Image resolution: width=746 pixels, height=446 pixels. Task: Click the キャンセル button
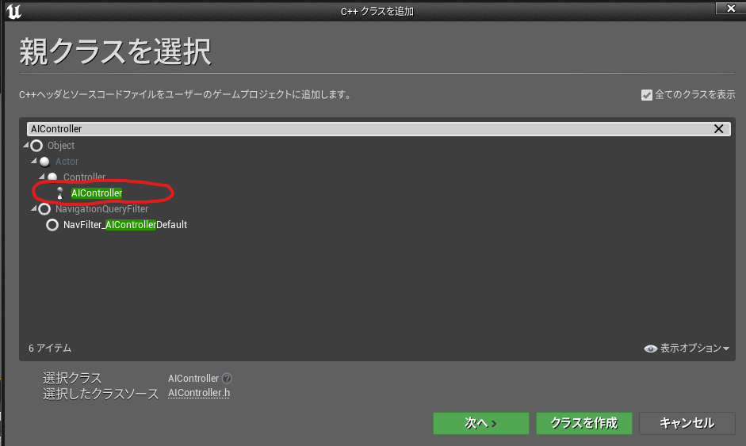point(687,423)
